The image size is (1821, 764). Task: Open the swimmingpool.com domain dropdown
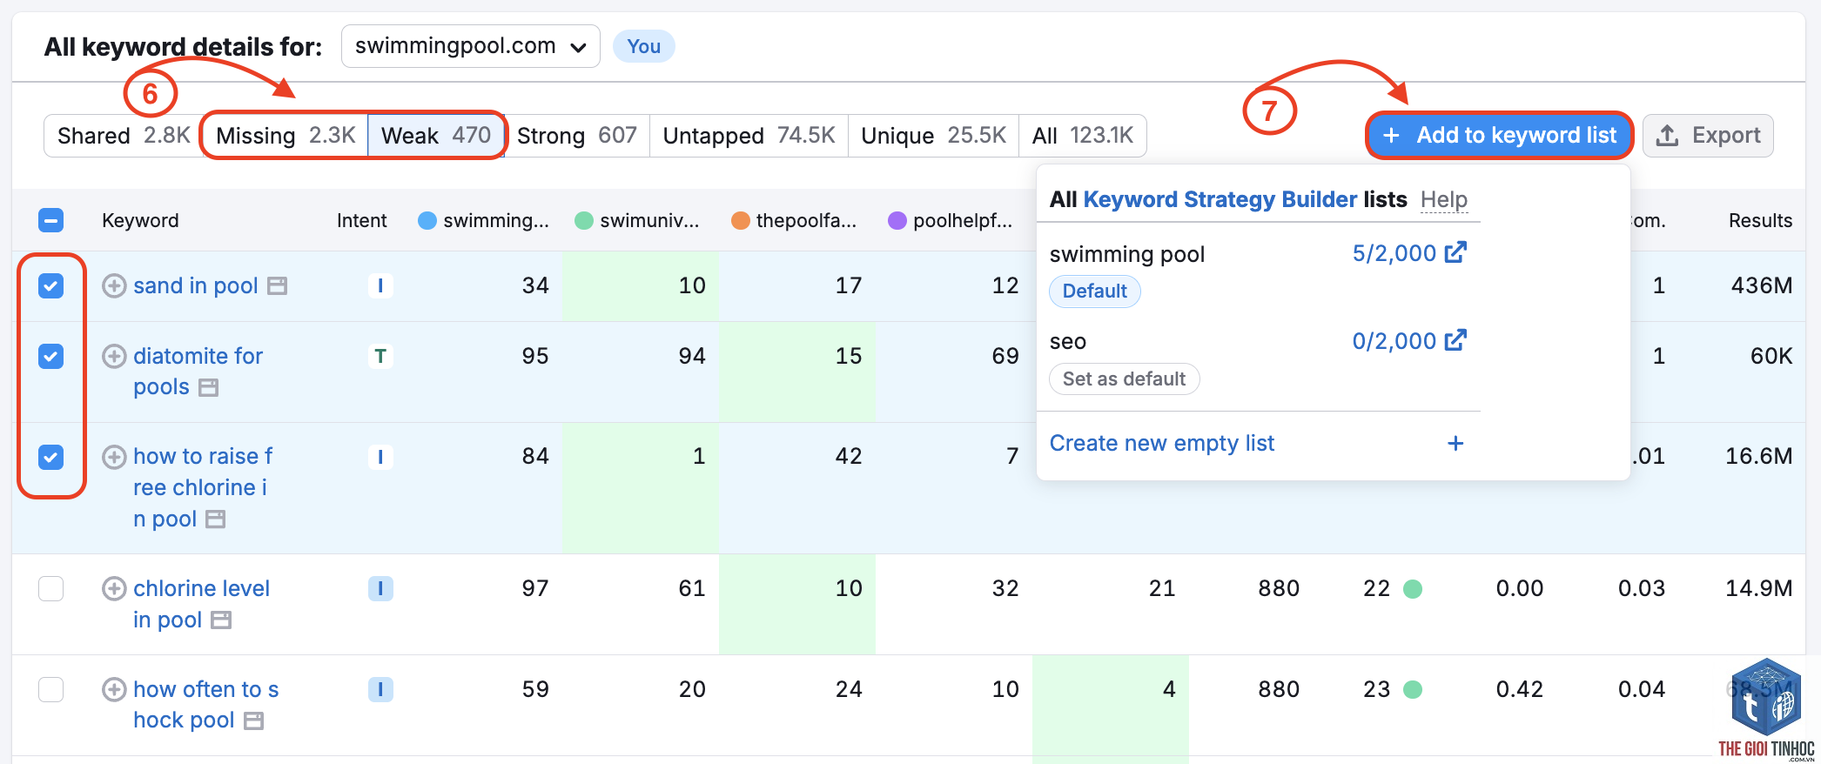(x=471, y=46)
